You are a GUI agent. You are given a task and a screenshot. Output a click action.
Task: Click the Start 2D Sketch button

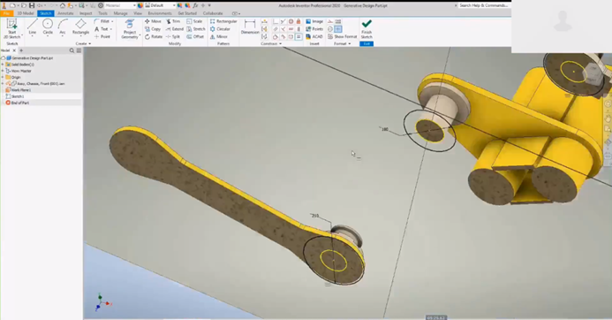pos(12,29)
